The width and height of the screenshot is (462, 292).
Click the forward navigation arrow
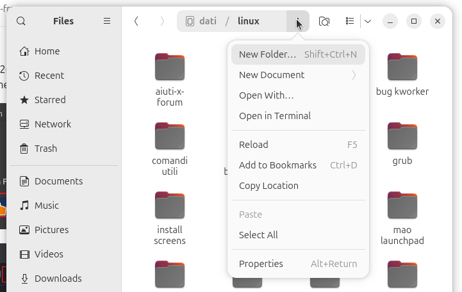161,21
